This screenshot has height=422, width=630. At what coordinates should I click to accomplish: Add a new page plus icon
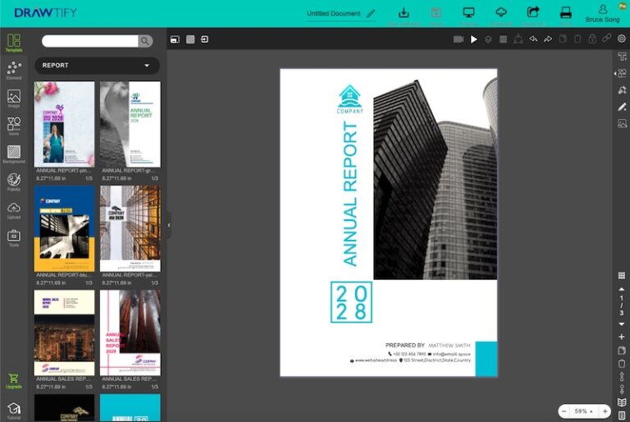click(622, 337)
